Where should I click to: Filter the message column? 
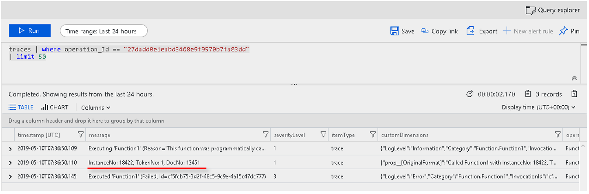pos(266,135)
